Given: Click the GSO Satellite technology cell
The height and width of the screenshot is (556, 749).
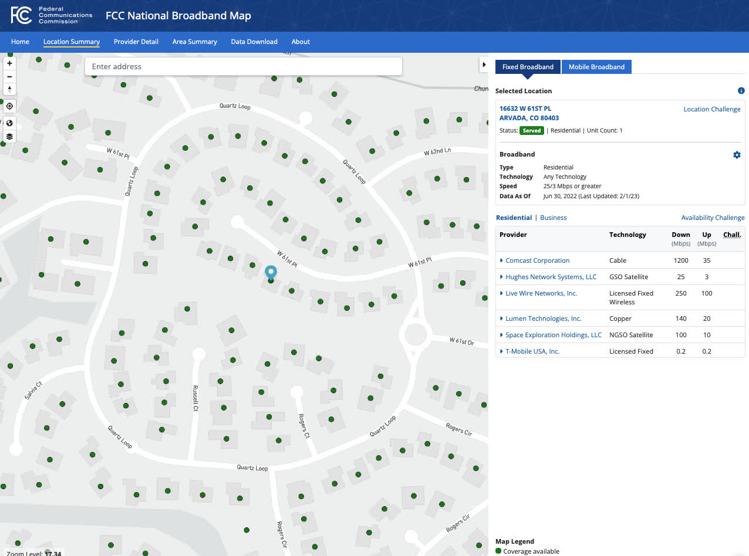Looking at the screenshot, I should 629,277.
